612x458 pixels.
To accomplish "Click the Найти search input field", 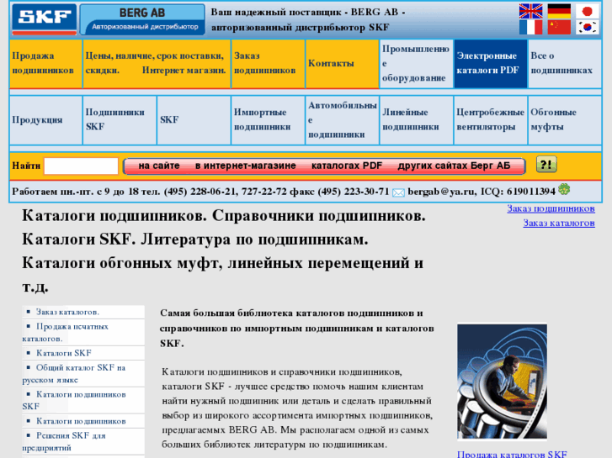I will (x=81, y=166).
